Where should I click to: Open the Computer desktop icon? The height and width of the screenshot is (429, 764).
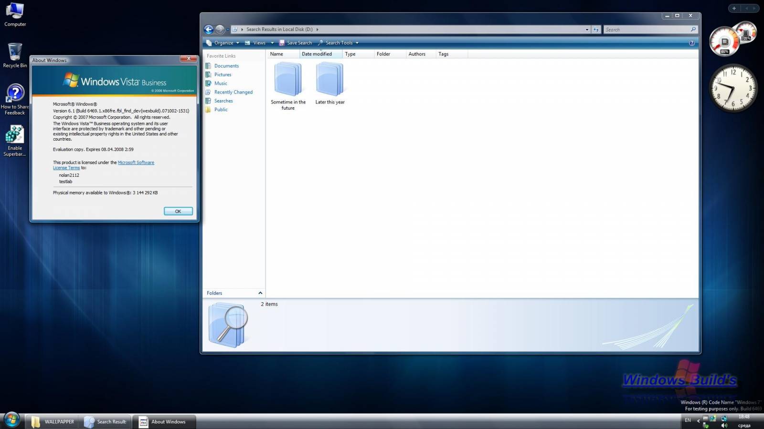pyautogui.click(x=15, y=14)
